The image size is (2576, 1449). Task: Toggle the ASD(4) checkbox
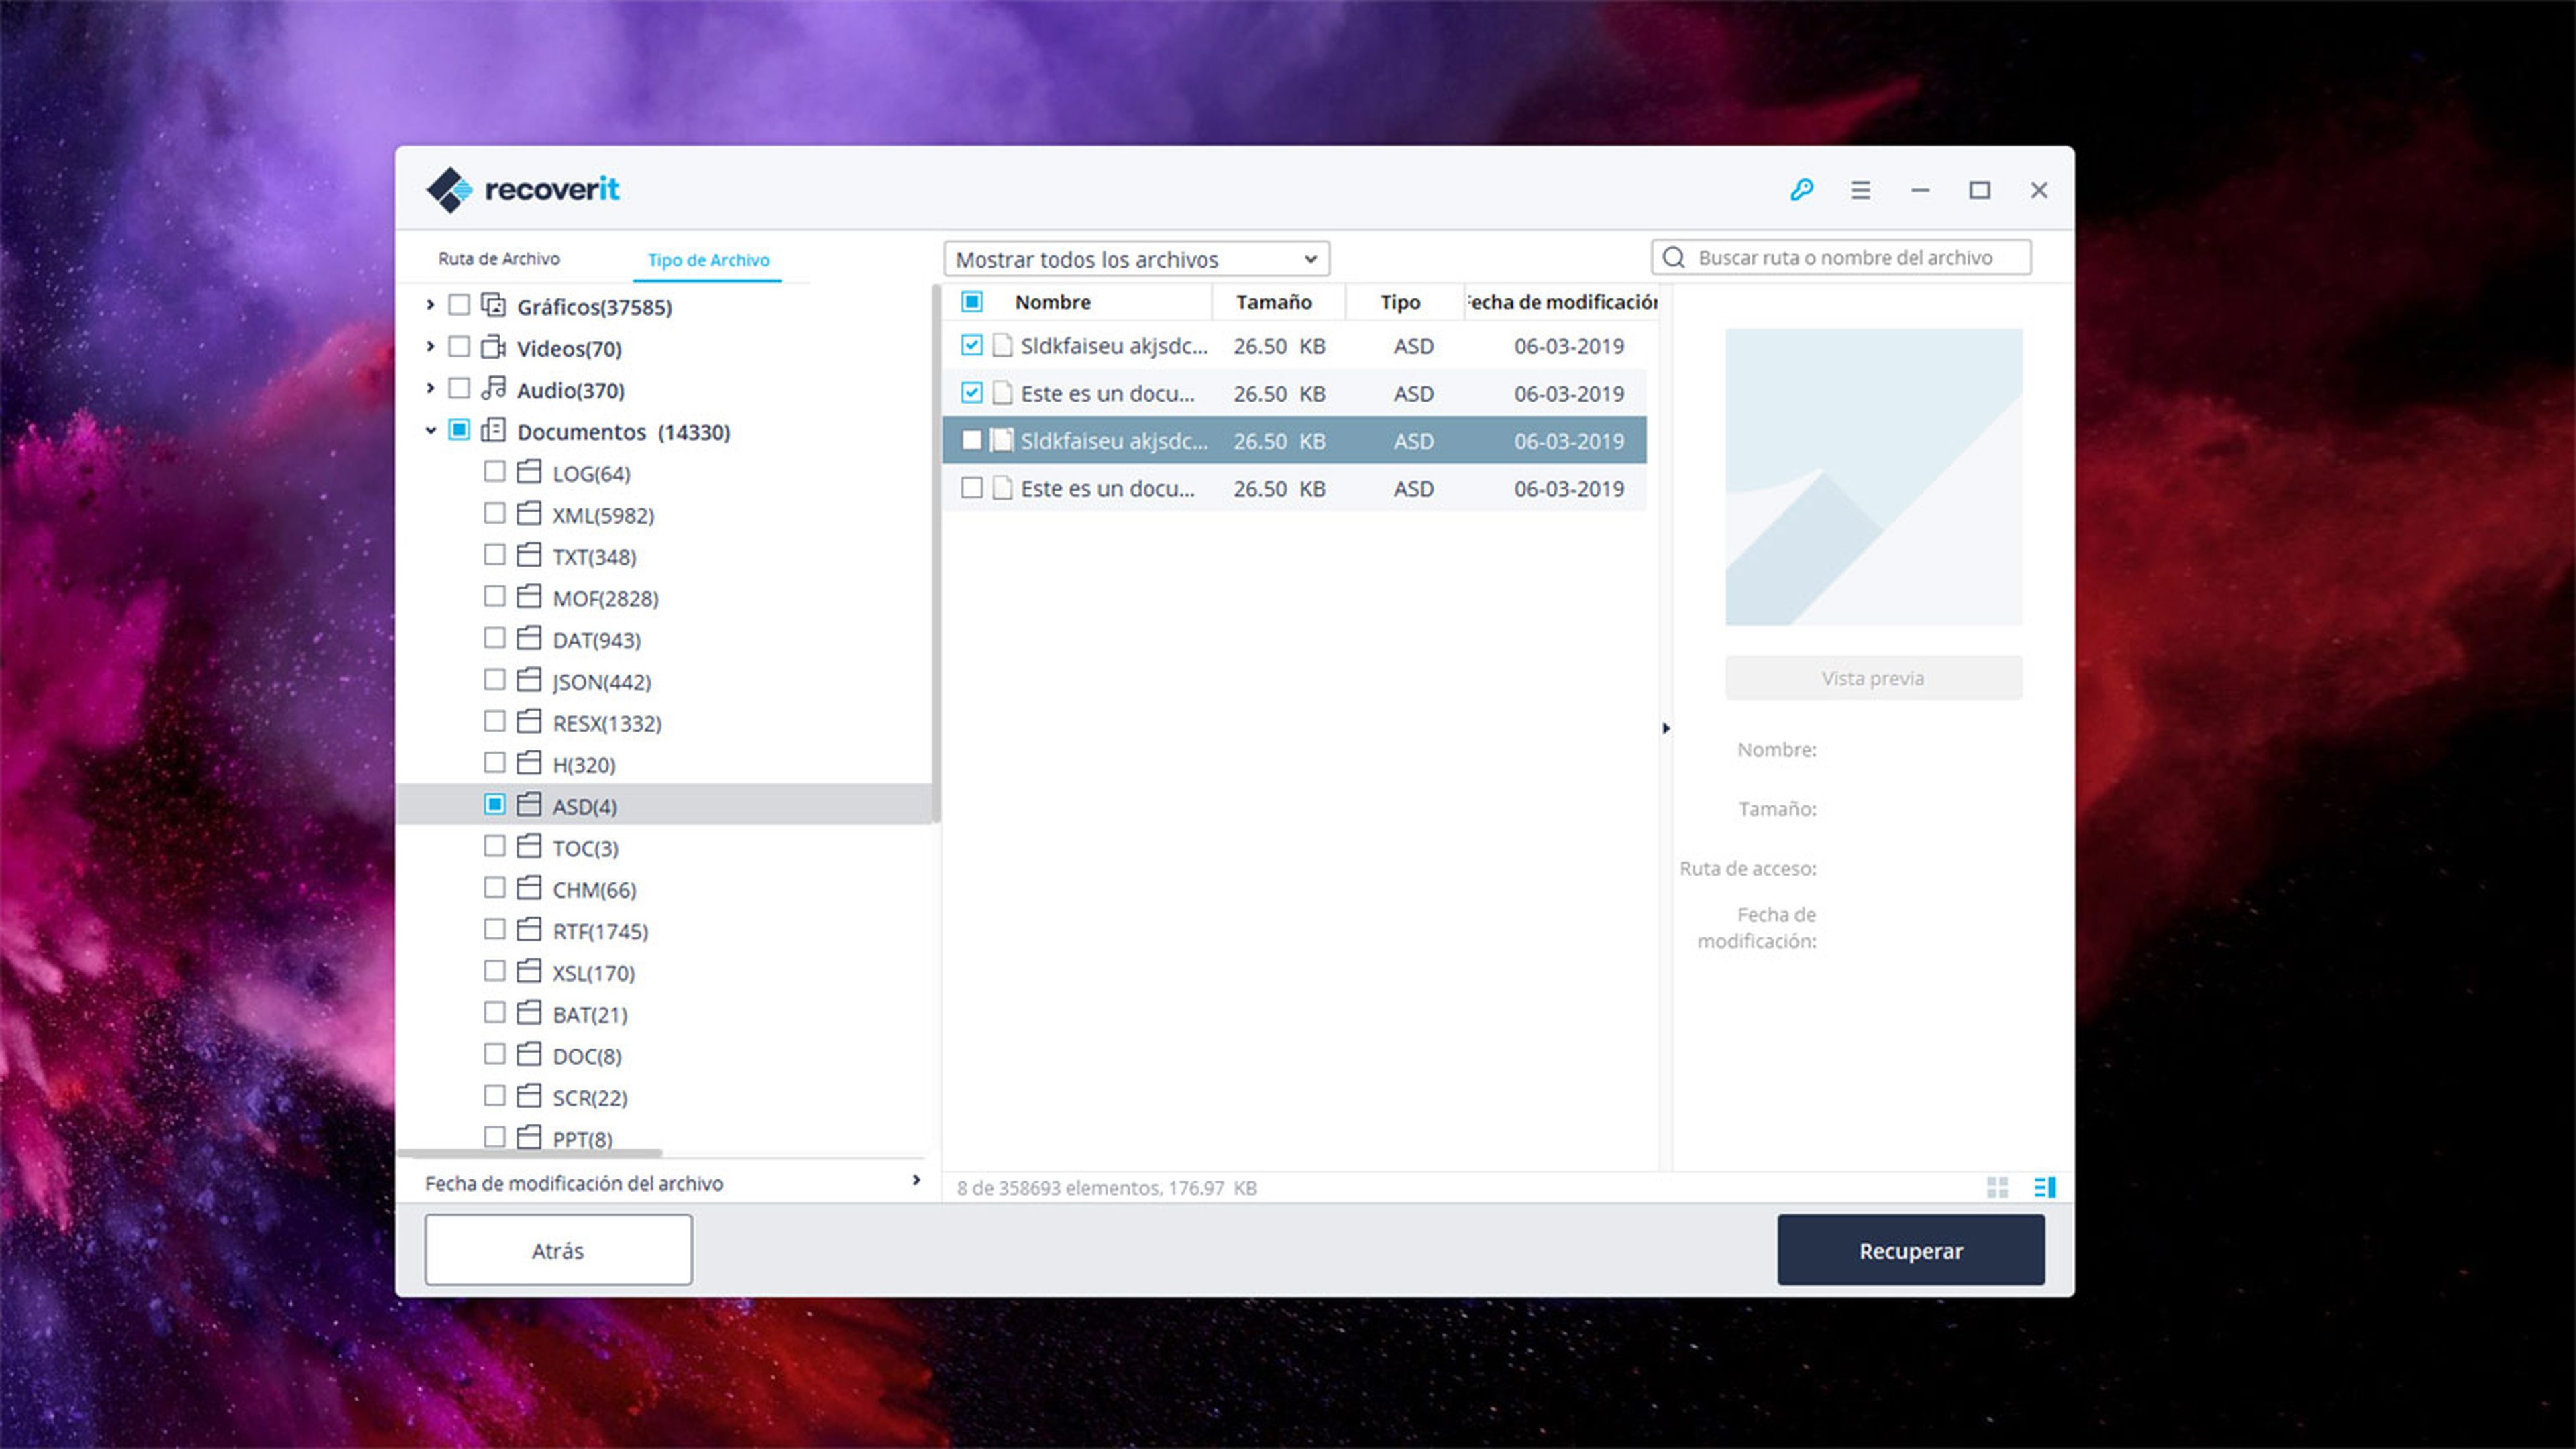495,805
